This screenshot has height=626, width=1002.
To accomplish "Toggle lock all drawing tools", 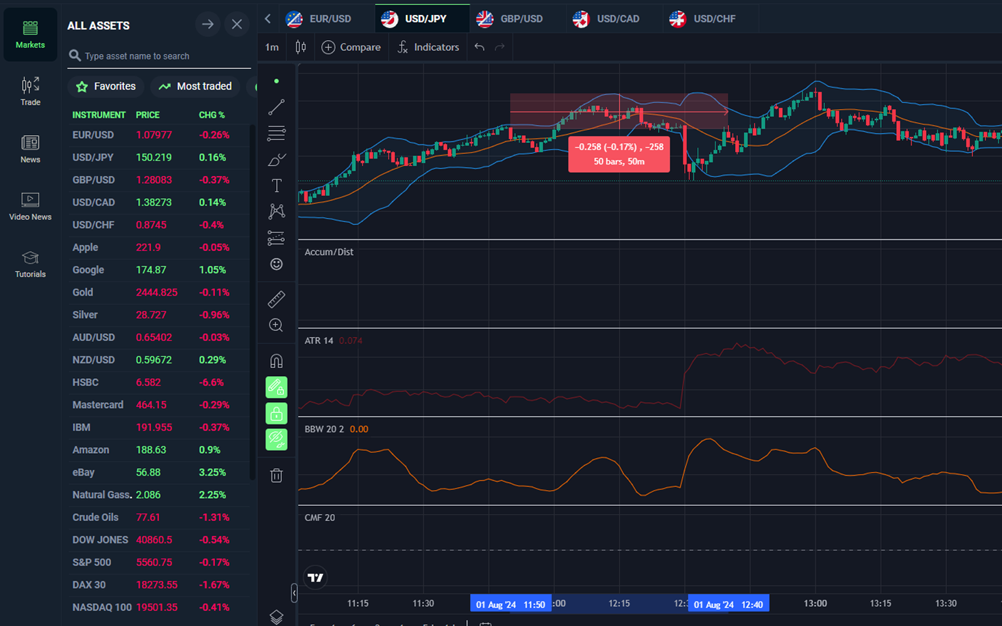I will 276,413.
